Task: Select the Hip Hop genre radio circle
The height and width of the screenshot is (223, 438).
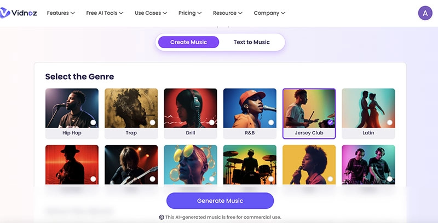Action: 93,122
